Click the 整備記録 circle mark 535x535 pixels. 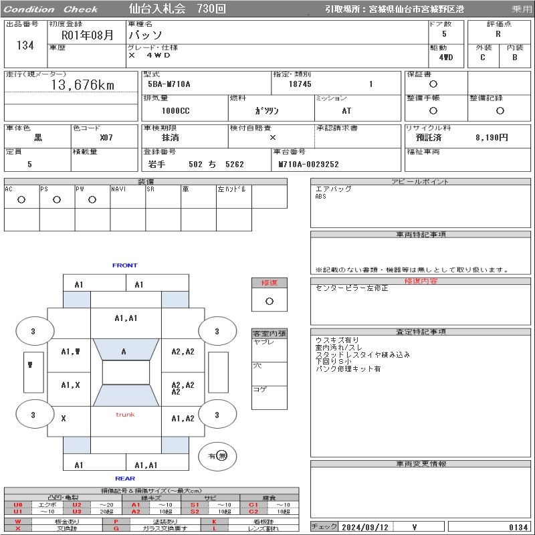[500, 110]
